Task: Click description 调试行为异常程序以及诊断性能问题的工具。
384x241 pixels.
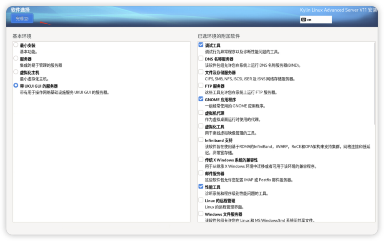Action: tap(243, 52)
